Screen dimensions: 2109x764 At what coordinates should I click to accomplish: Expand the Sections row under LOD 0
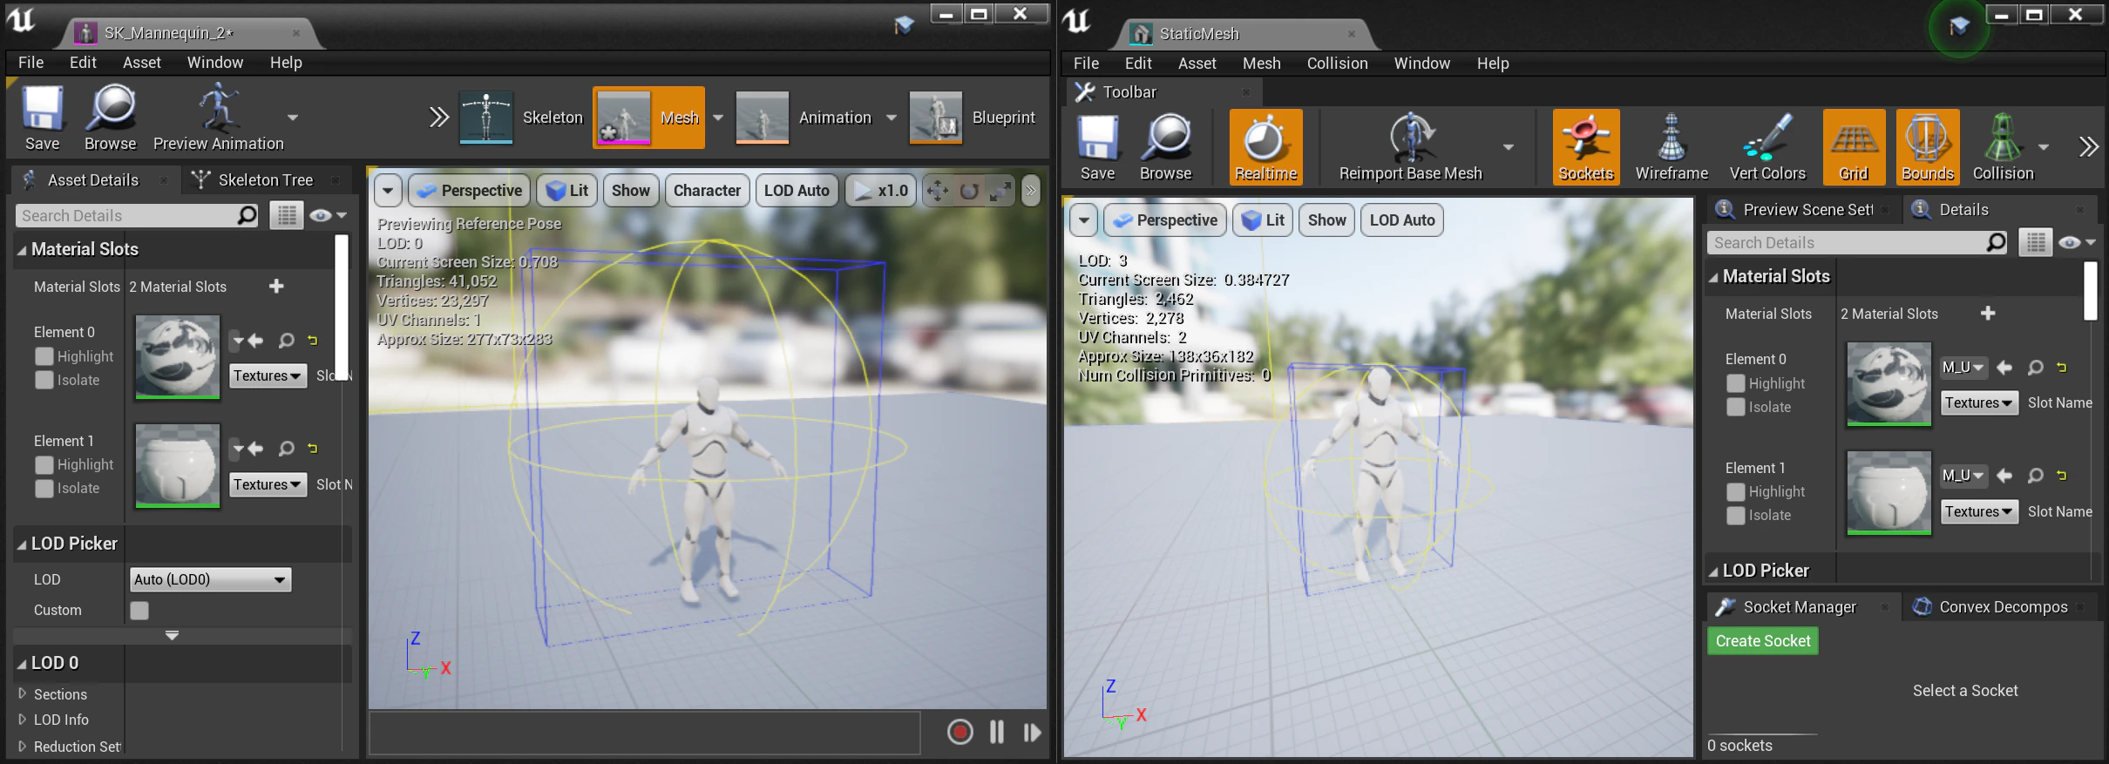tap(23, 694)
